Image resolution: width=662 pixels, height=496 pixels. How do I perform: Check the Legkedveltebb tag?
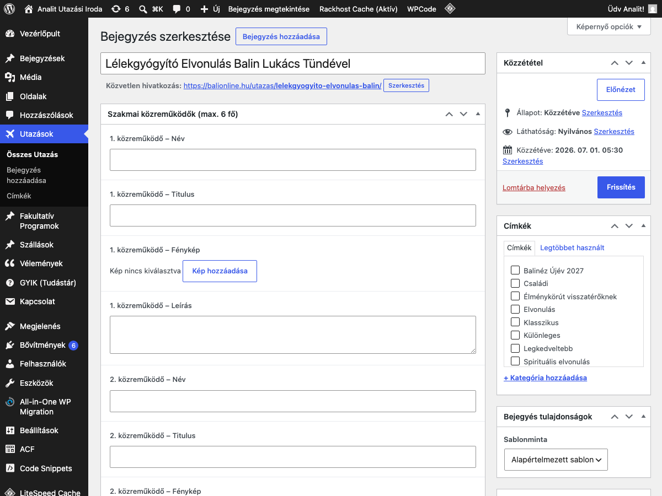click(515, 348)
